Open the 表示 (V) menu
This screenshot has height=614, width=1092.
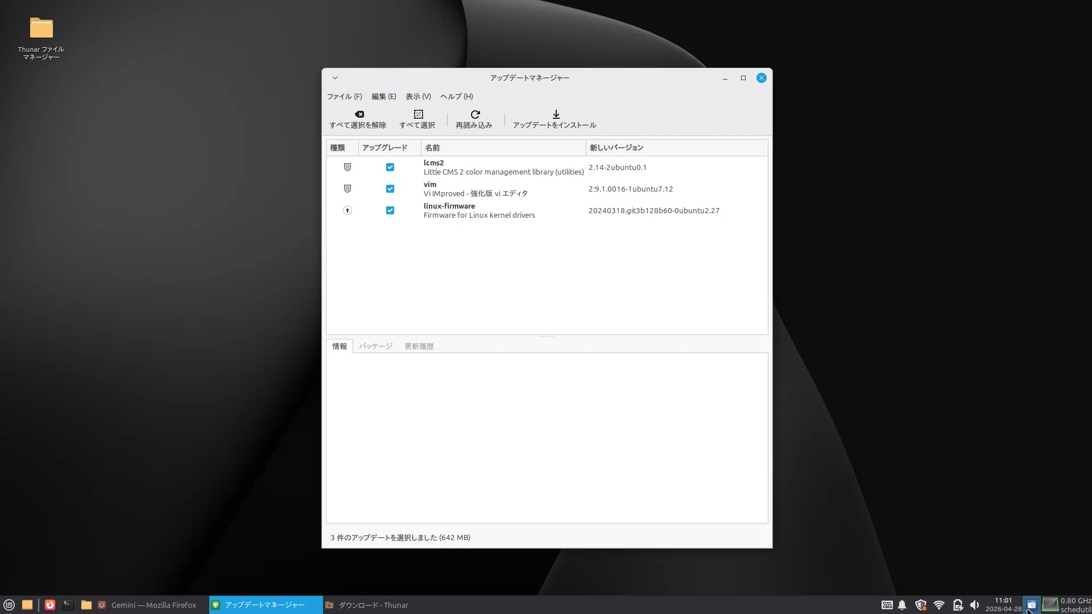(x=418, y=97)
